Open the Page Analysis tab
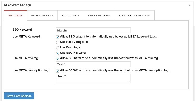The height and width of the screenshot is (101, 195). [99, 16]
